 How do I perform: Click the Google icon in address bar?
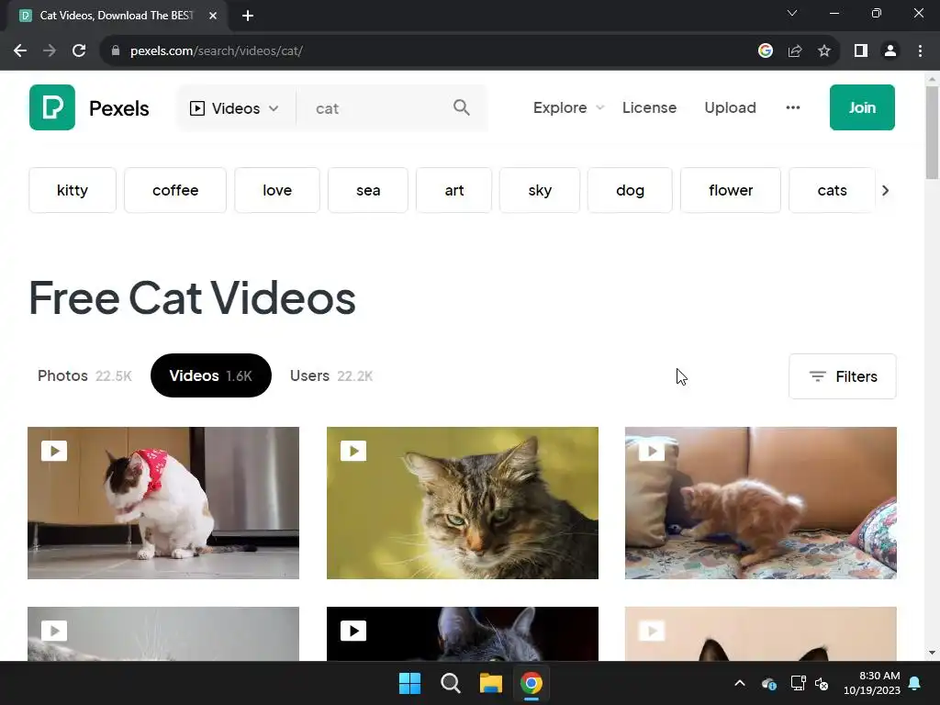[x=765, y=51]
